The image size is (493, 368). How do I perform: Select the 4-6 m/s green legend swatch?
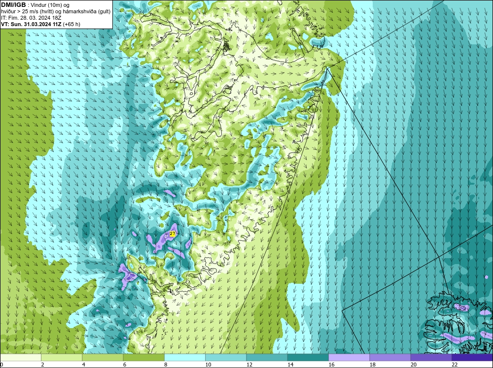(x=103, y=358)
